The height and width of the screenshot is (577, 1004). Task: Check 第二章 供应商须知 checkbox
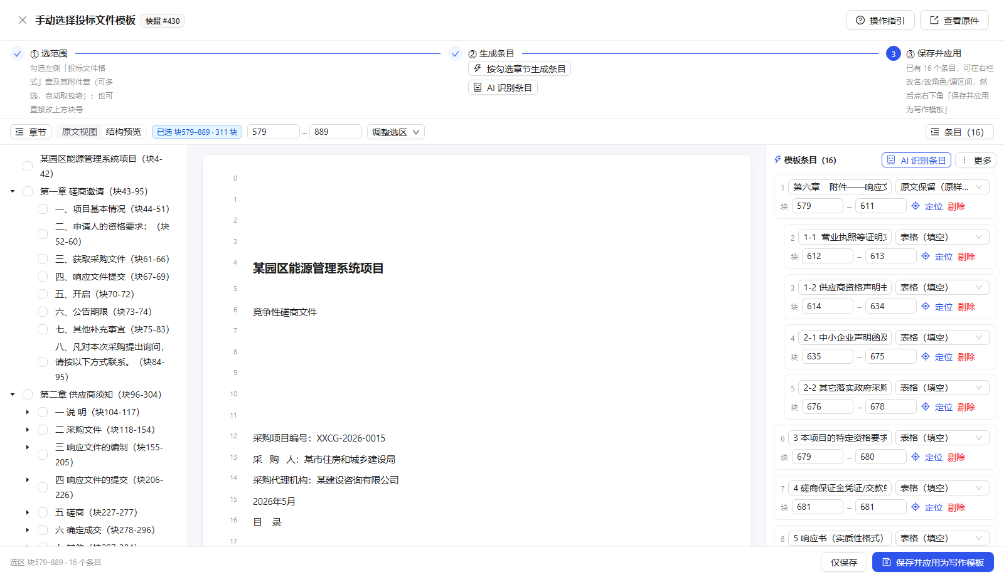[x=28, y=394]
